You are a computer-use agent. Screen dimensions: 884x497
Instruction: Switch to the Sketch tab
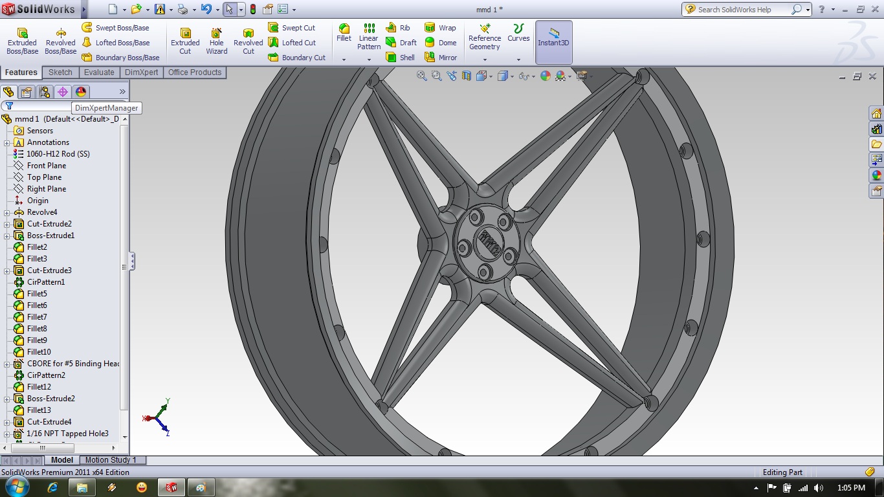[x=60, y=72]
